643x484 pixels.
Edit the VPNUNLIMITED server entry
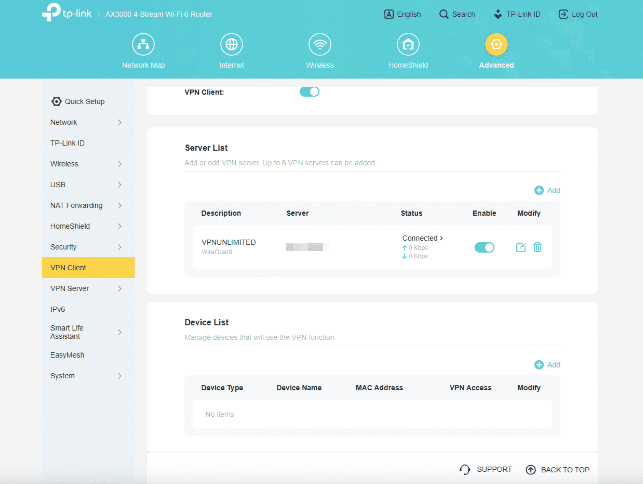(521, 247)
